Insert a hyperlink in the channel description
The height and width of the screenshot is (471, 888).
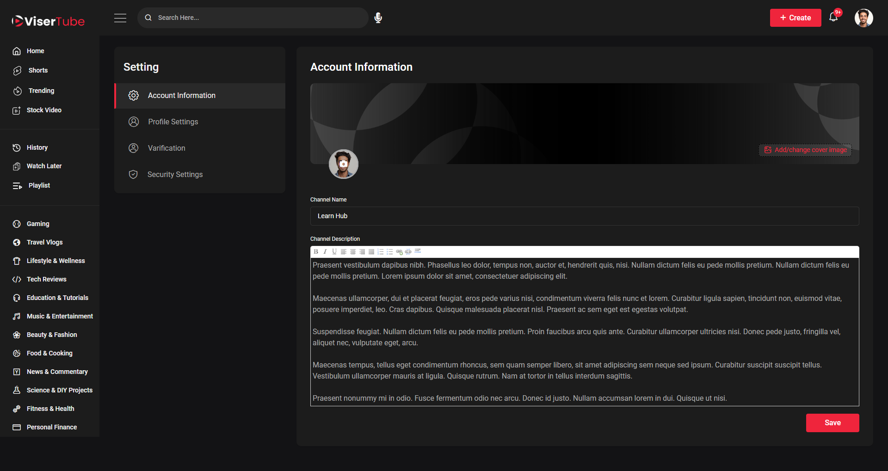pyautogui.click(x=399, y=251)
